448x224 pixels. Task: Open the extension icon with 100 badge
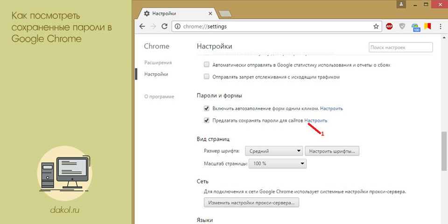(x=416, y=27)
